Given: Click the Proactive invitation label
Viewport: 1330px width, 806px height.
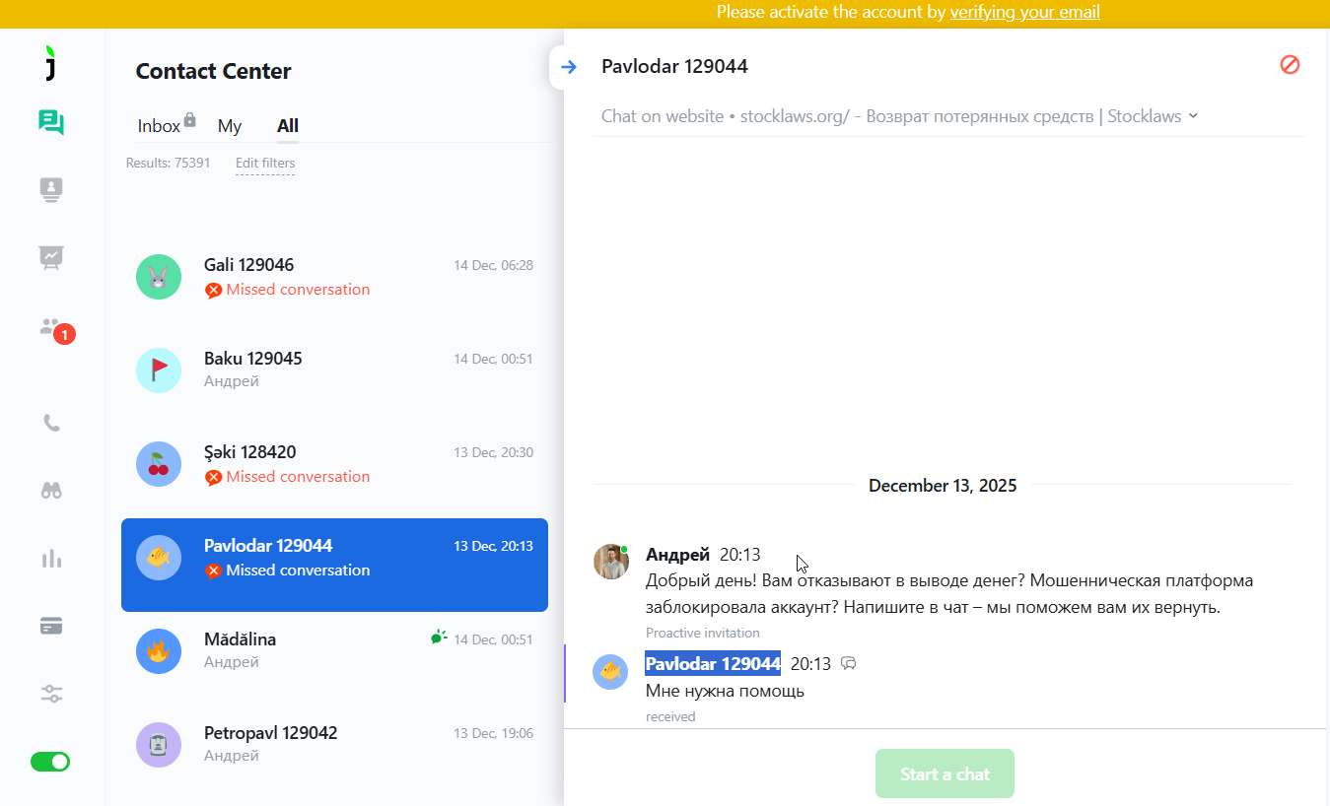Looking at the screenshot, I should click(x=703, y=633).
